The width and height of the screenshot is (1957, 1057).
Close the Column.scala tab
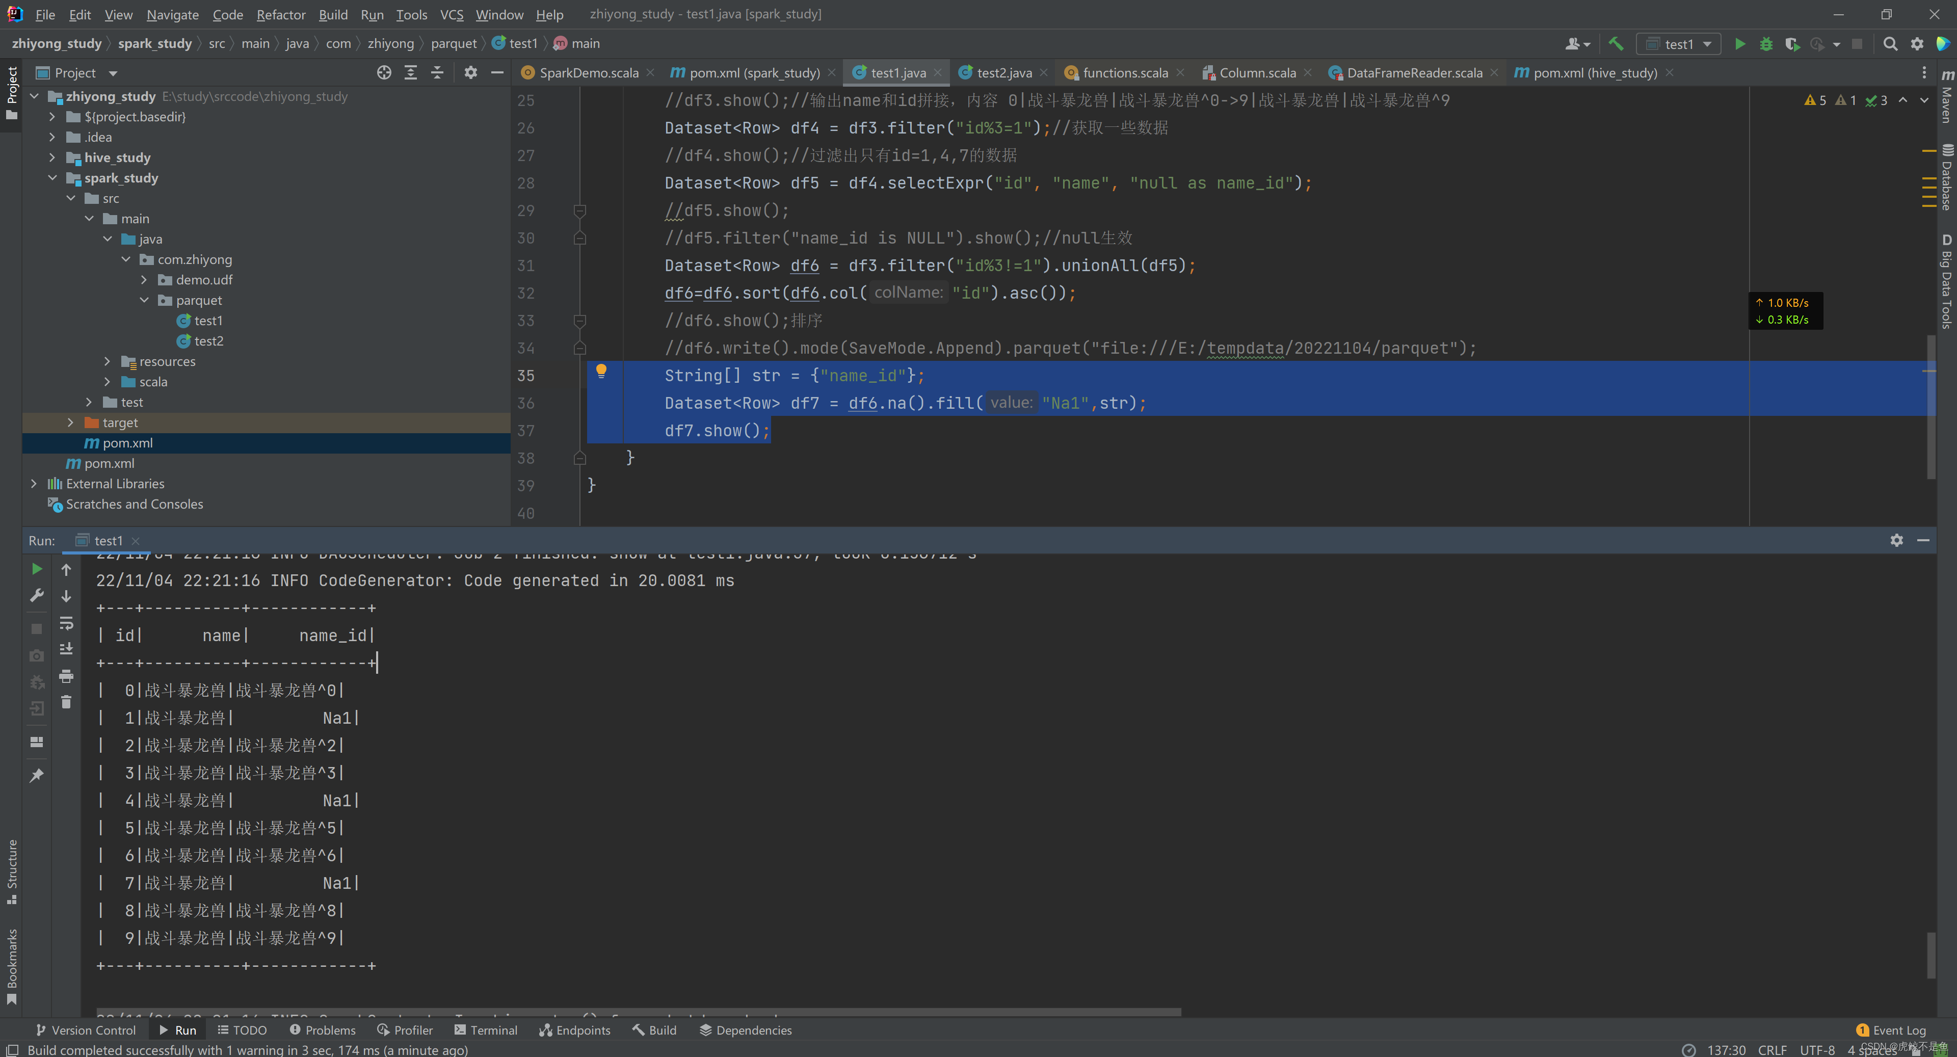click(x=1307, y=73)
